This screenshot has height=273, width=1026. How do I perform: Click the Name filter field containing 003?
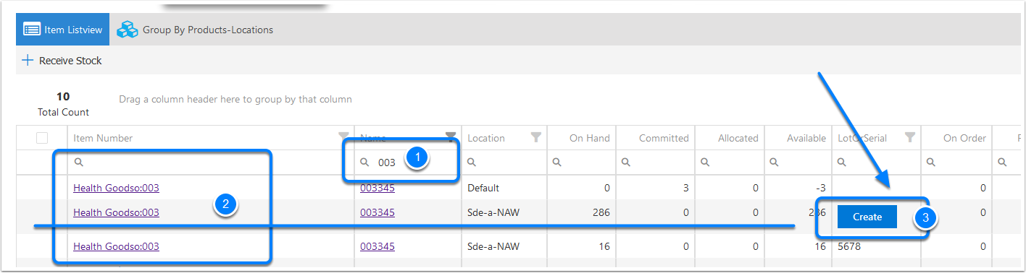pos(407,162)
